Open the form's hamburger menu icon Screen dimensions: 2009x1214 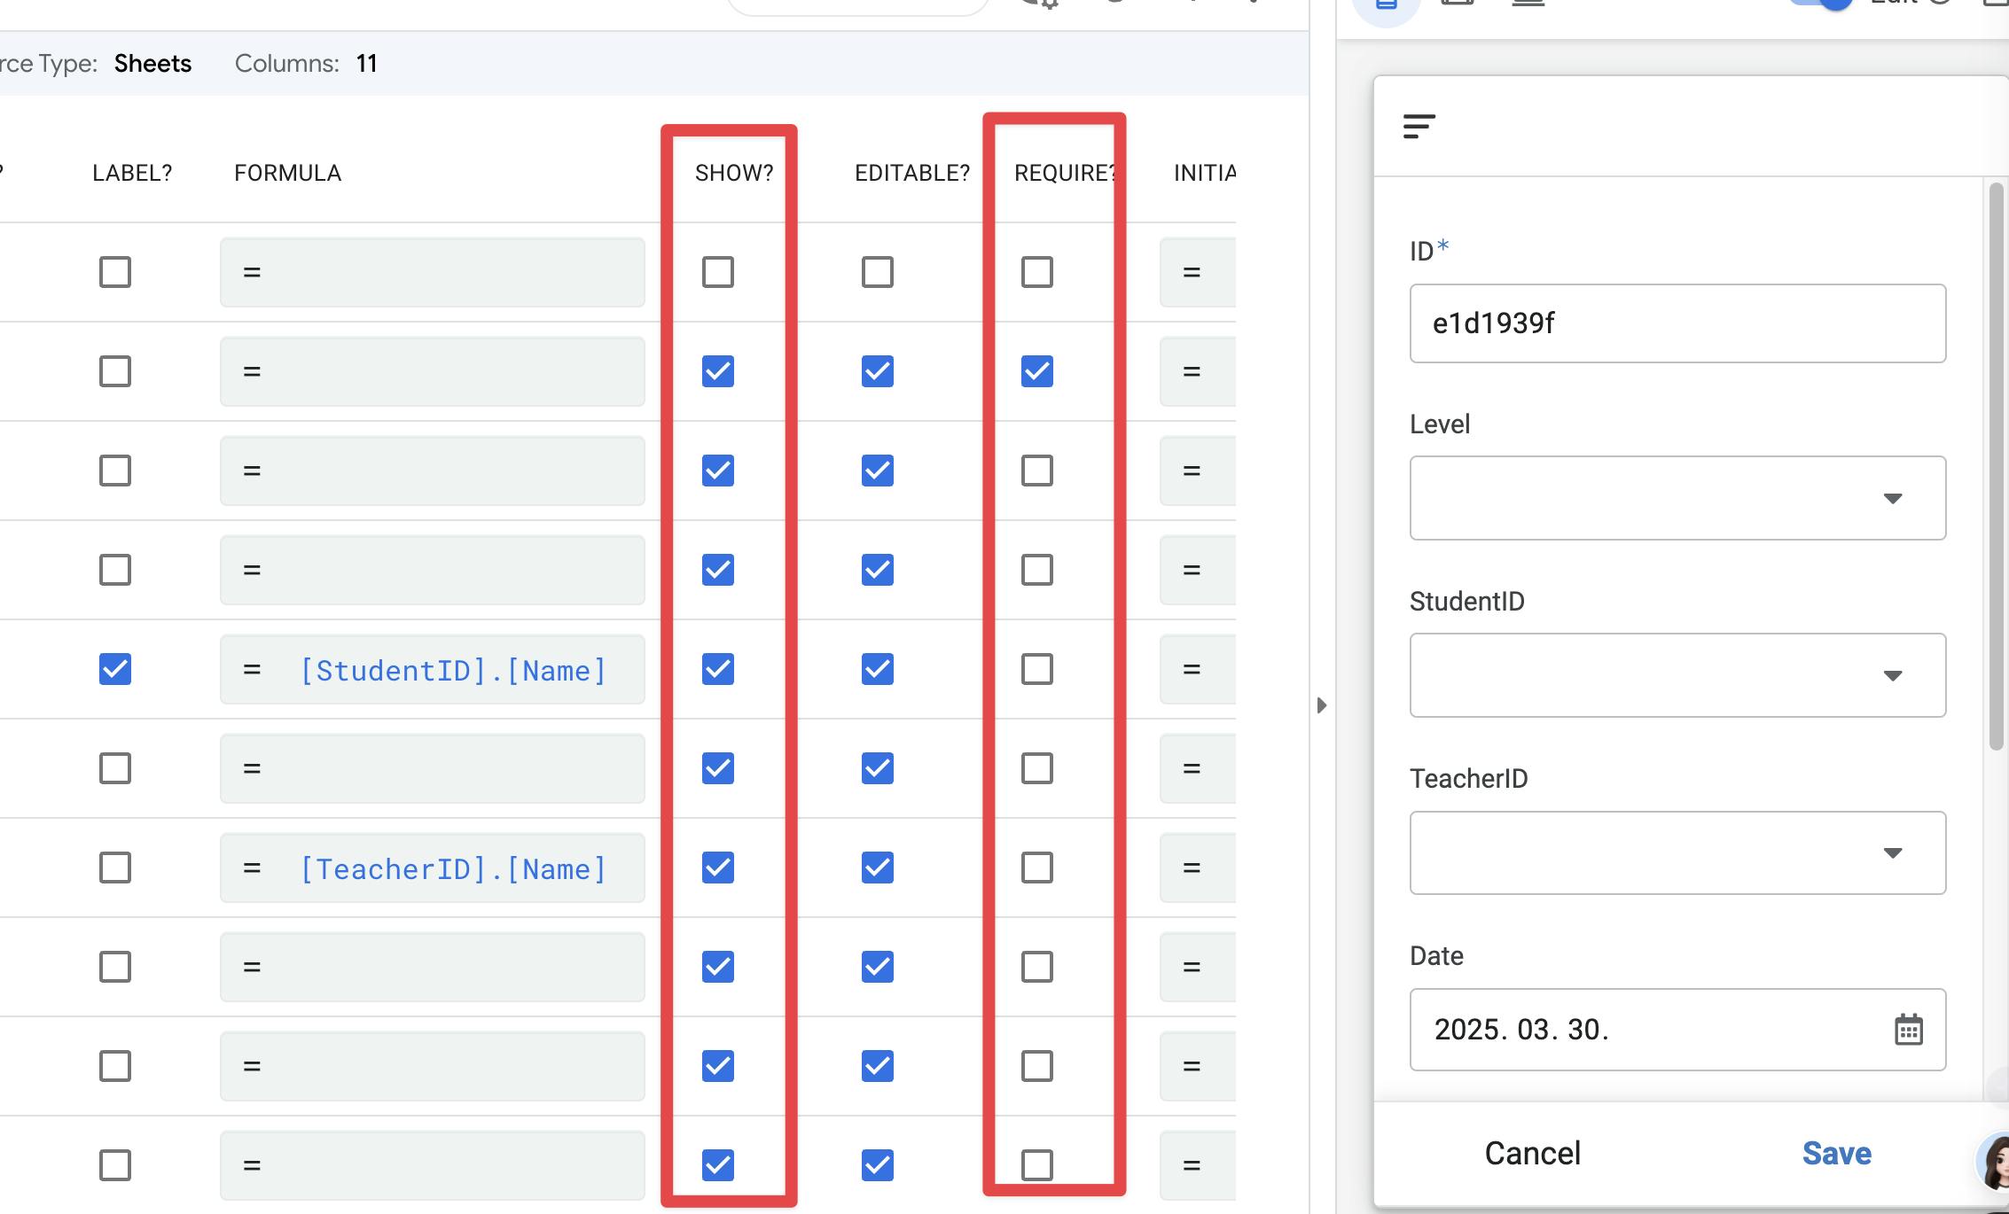click(1419, 127)
